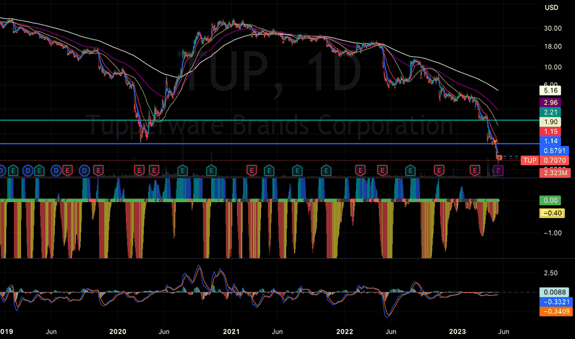This screenshot has width=575, height=339.
Task: Select the teal 2.21 horizontal line label
Action: click(x=550, y=113)
